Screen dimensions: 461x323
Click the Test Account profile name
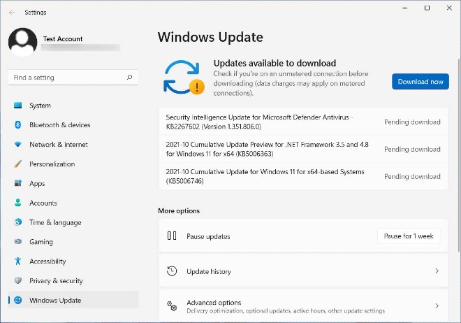tap(64, 38)
